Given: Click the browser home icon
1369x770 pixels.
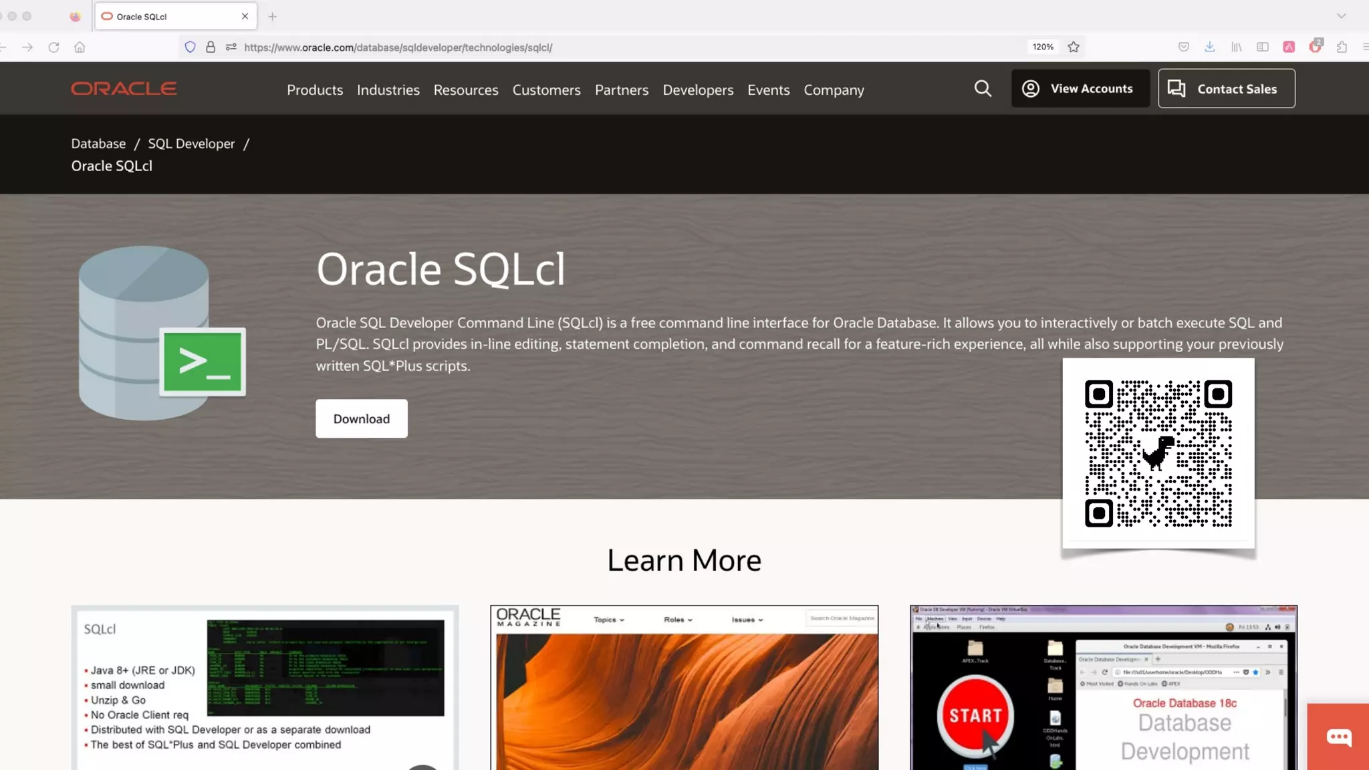Looking at the screenshot, I should (x=80, y=47).
